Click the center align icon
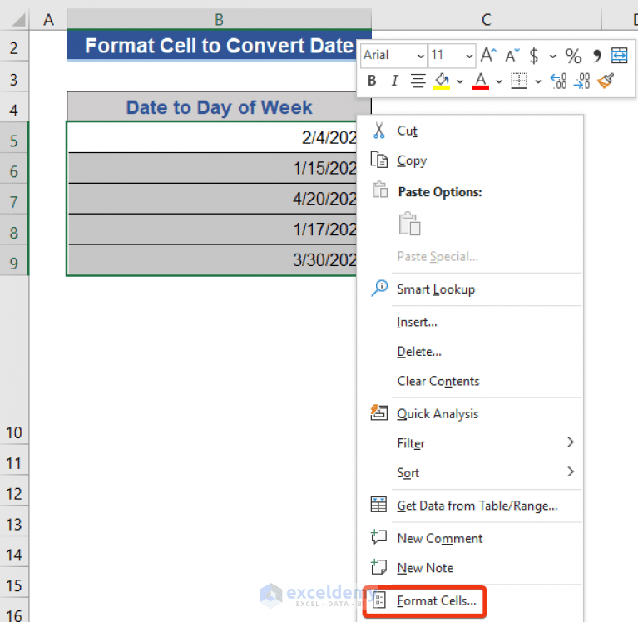638x622 pixels. (418, 81)
